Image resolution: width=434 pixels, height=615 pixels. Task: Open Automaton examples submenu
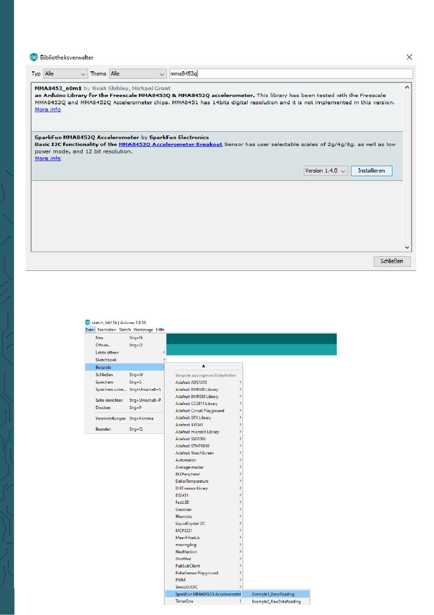point(204,460)
